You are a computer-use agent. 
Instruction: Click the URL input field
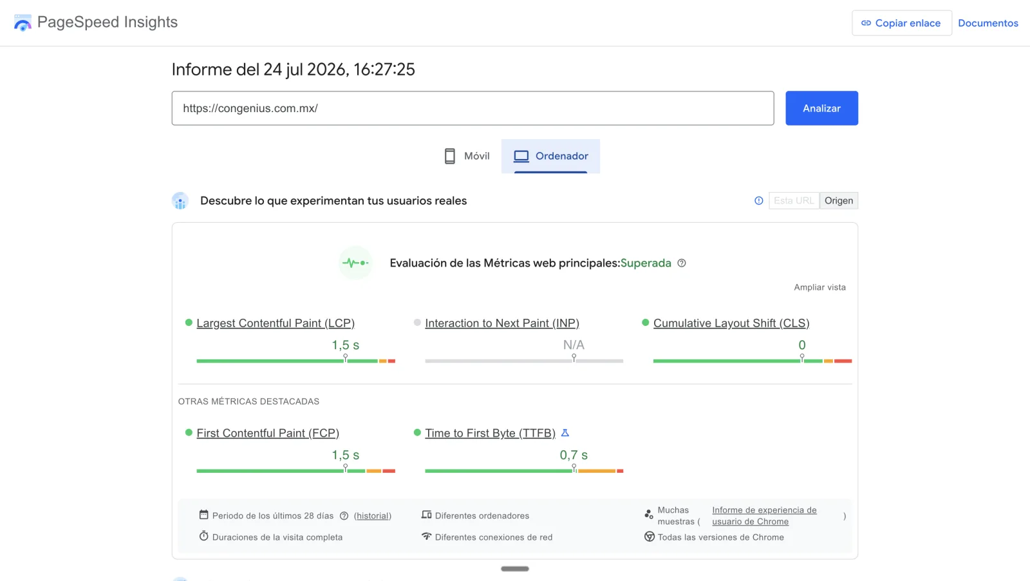473,108
